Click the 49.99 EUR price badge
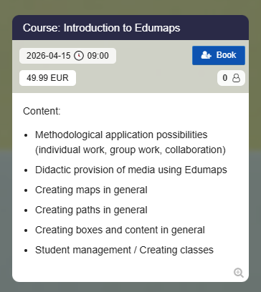Image resolution: width=261 pixels, height=292 pixels. tap(47, 78)
